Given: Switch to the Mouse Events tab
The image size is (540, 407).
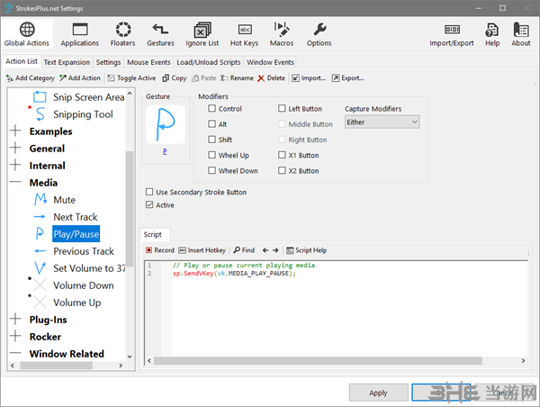Looking at the screenshot, I should coord(148,62).
